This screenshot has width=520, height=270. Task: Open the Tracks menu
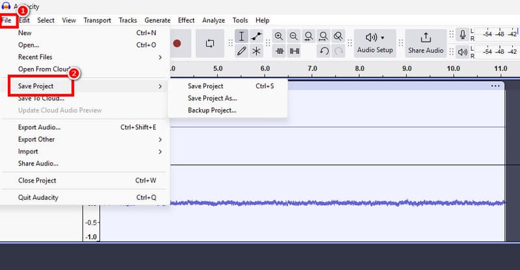(127, 20)
